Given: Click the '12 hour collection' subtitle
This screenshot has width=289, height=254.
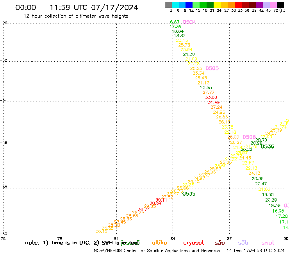Looking at the screenshot, I should (x=76, y=16).
